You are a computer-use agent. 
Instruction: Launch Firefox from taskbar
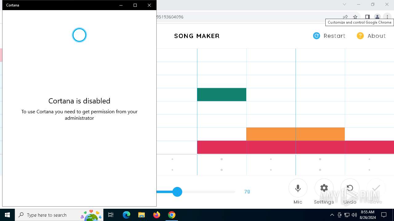(x=156, y=215)
